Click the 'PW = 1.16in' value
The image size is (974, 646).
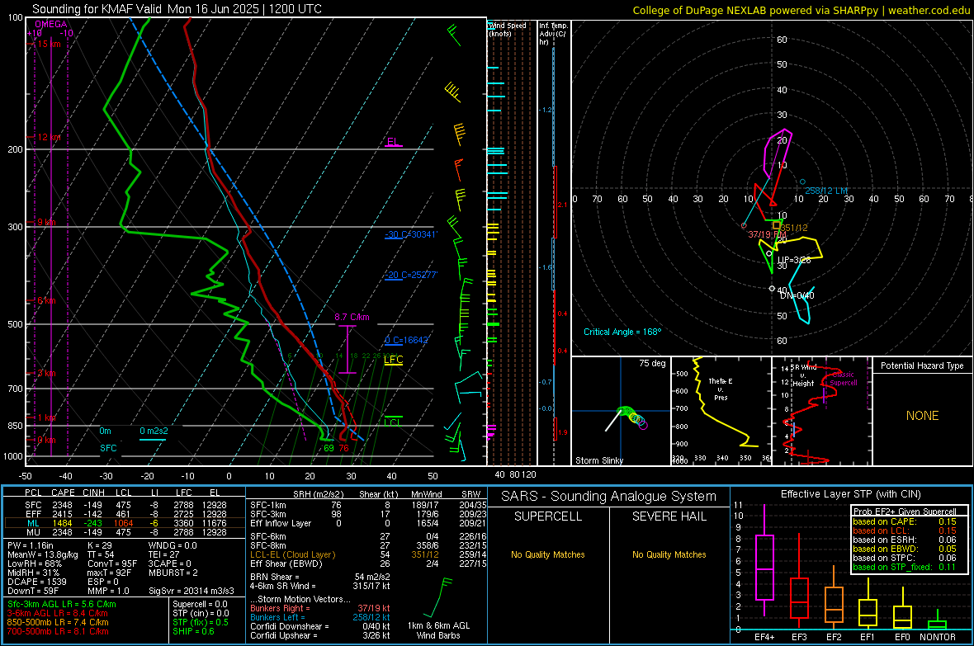coord(31,545)
